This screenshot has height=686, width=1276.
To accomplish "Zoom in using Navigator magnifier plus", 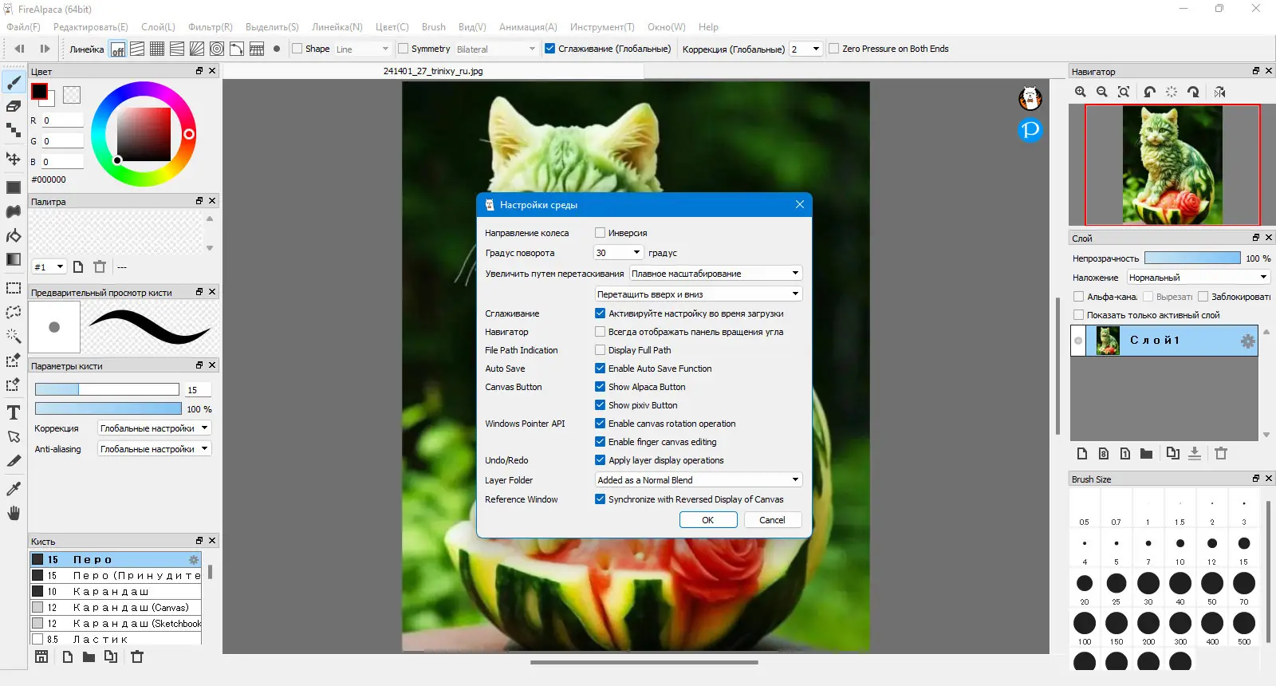I will [x=1081, y=93].
